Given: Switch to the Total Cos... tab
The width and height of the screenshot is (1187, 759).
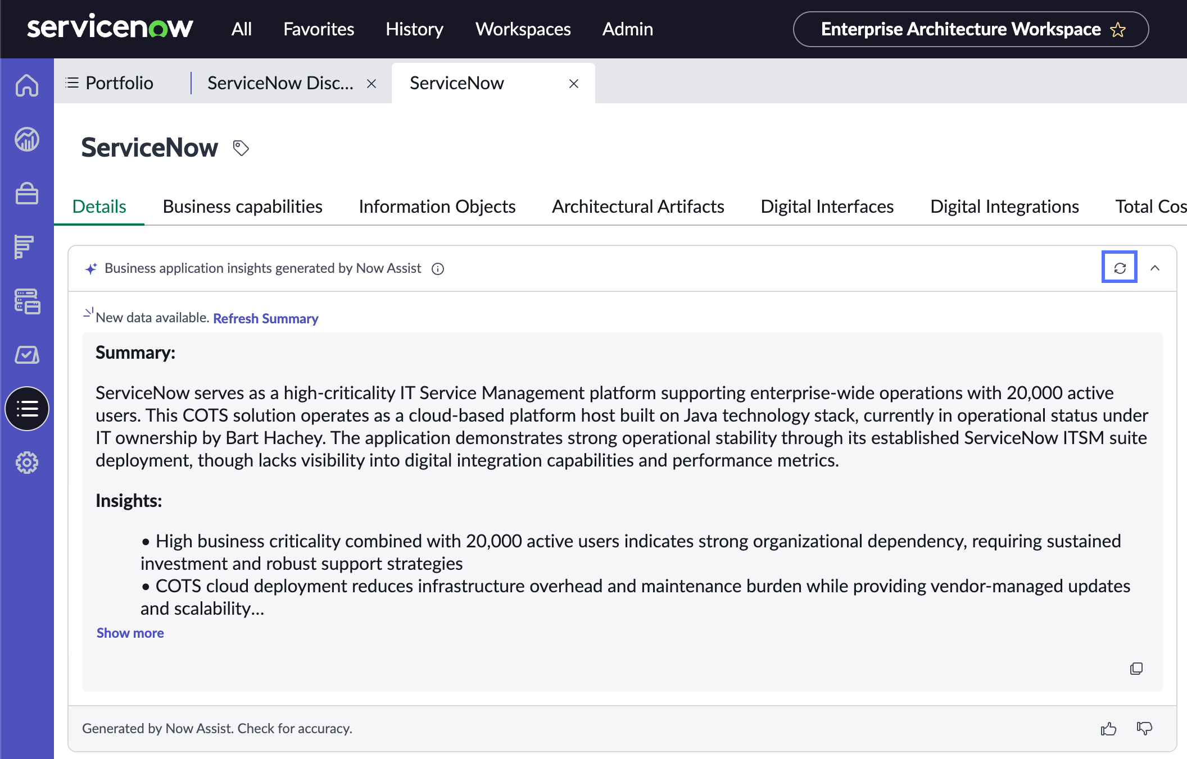Looking at the screenshot, I should click(1151, 207).
